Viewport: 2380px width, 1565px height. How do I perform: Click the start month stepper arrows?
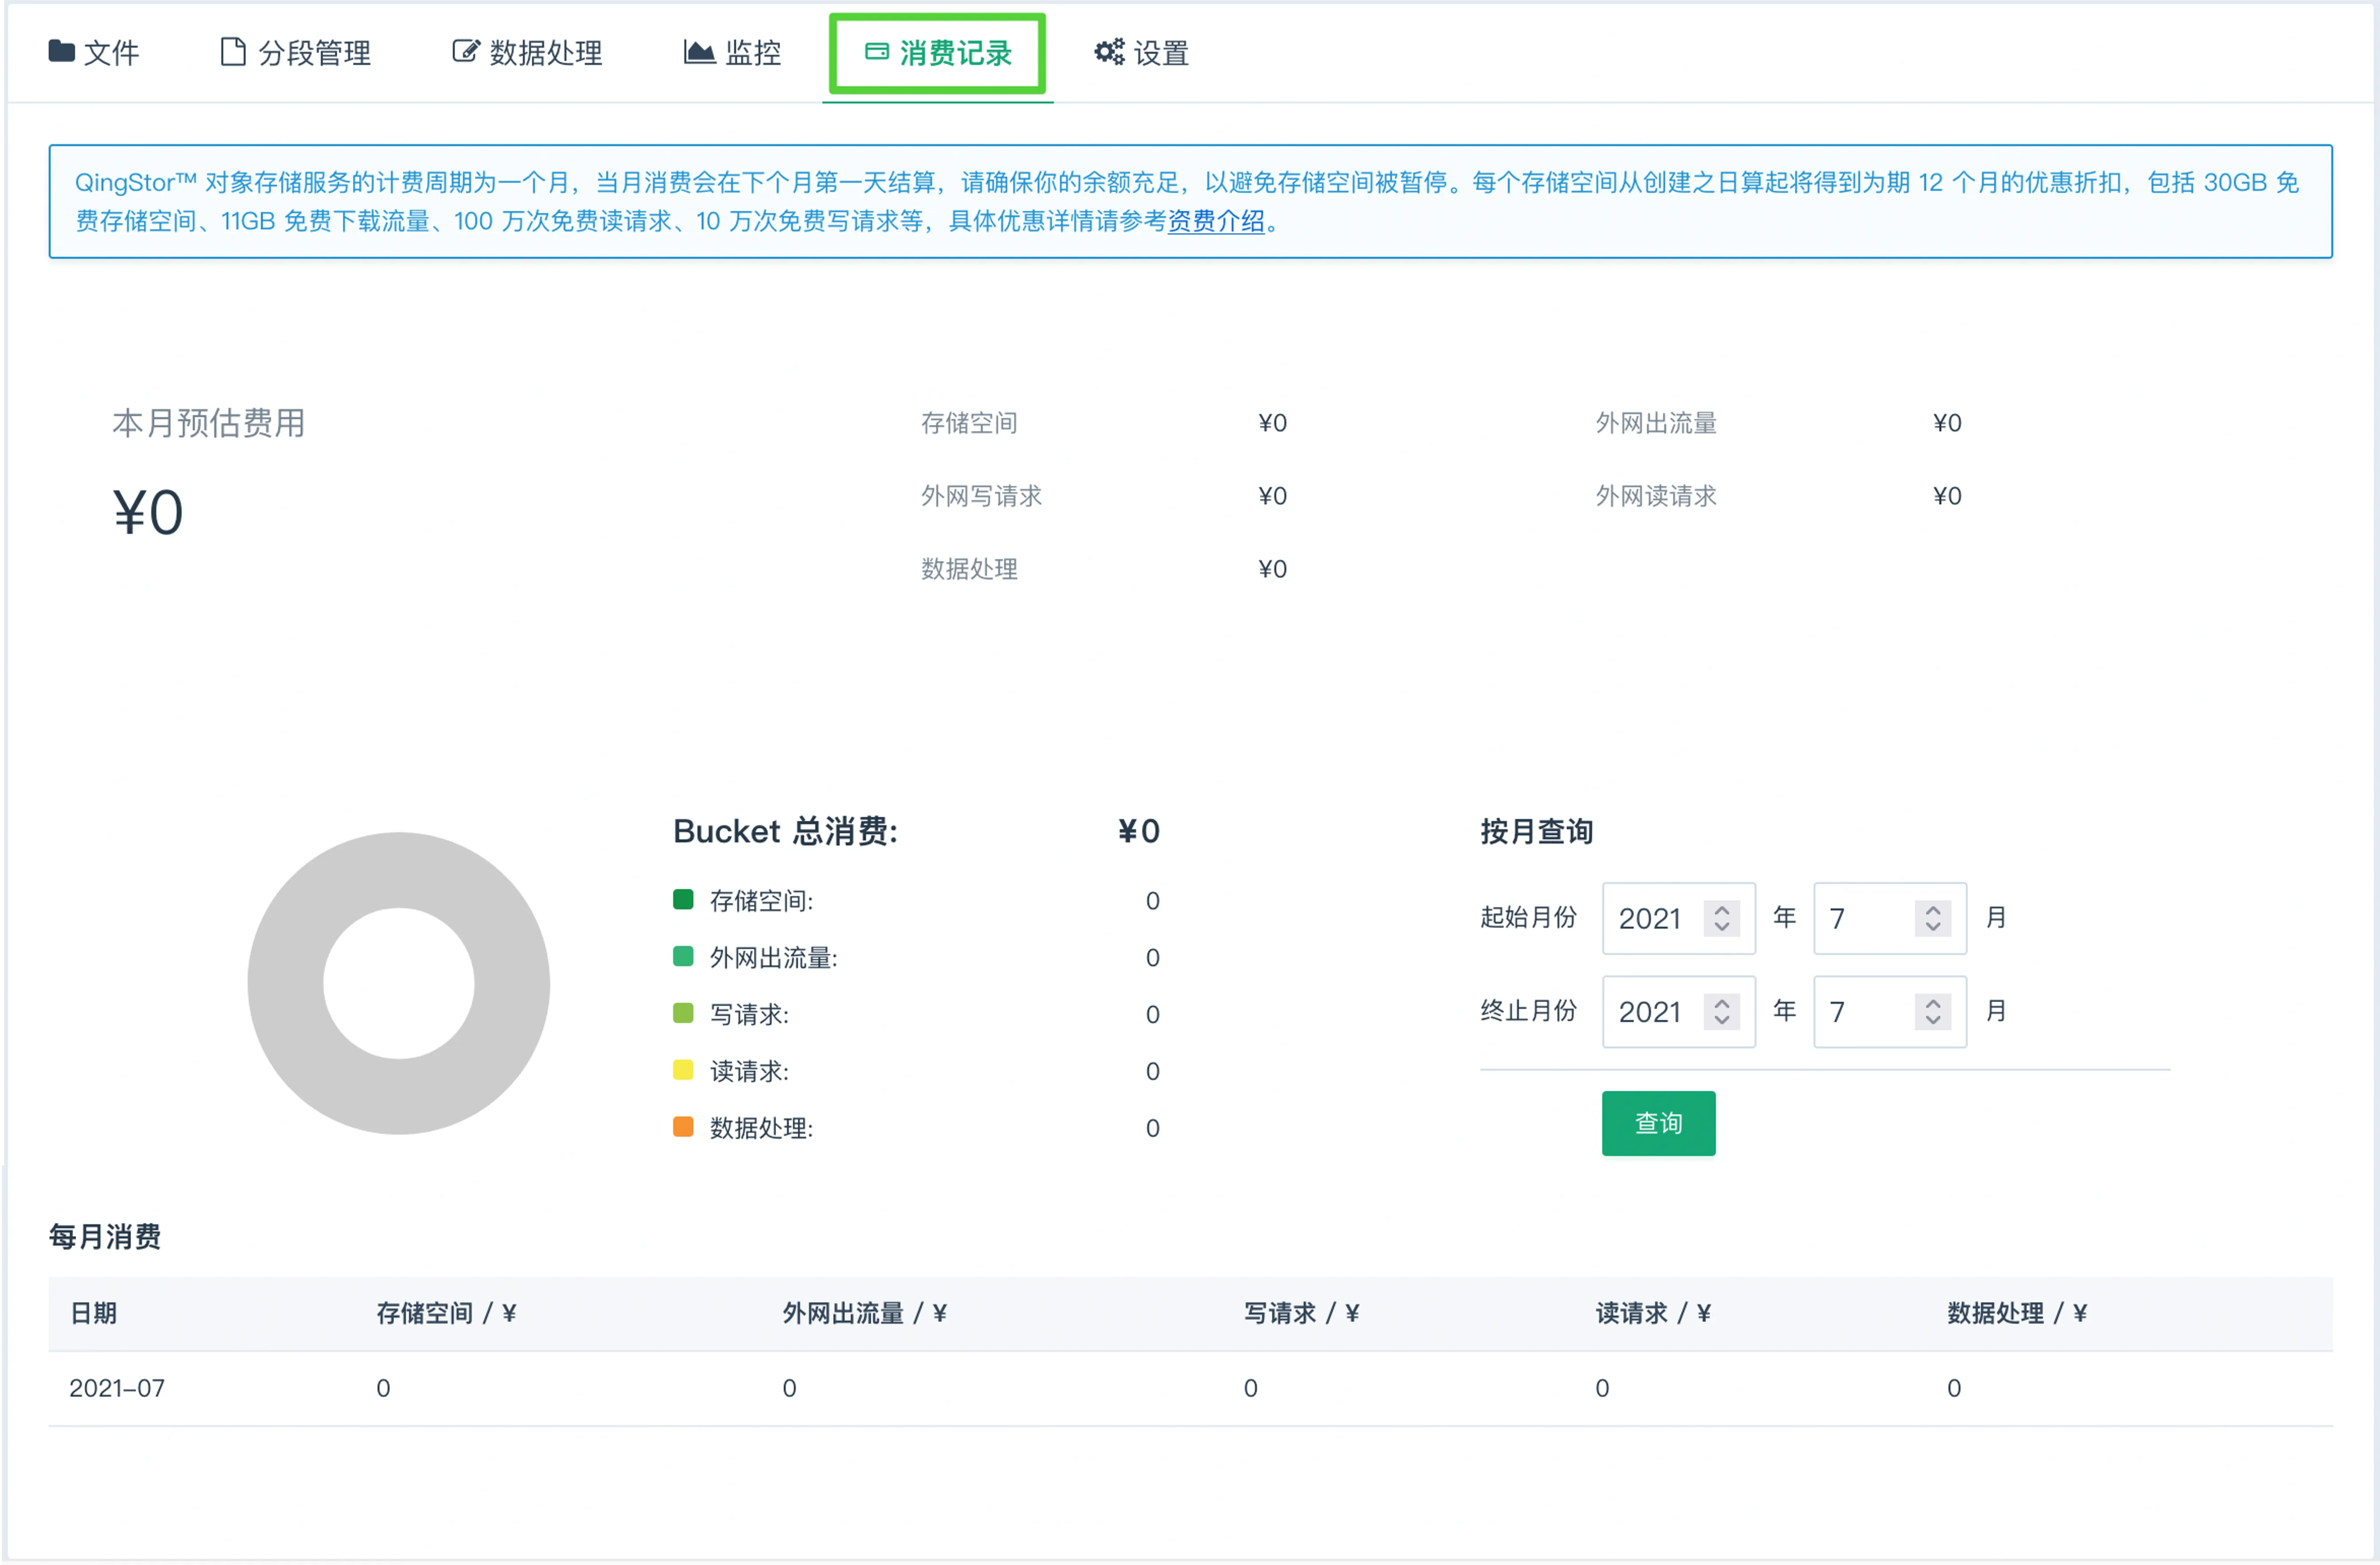coord(1932,917)
